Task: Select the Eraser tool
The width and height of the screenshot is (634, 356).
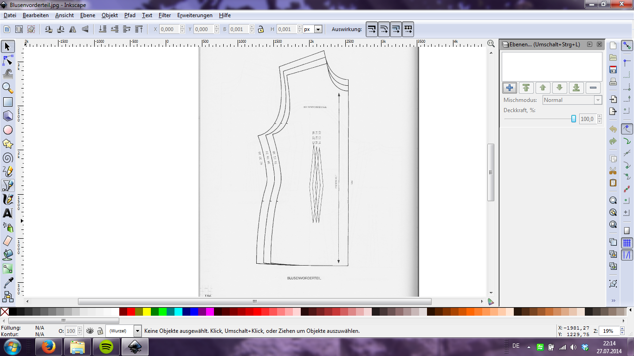Action: point(8,241)
